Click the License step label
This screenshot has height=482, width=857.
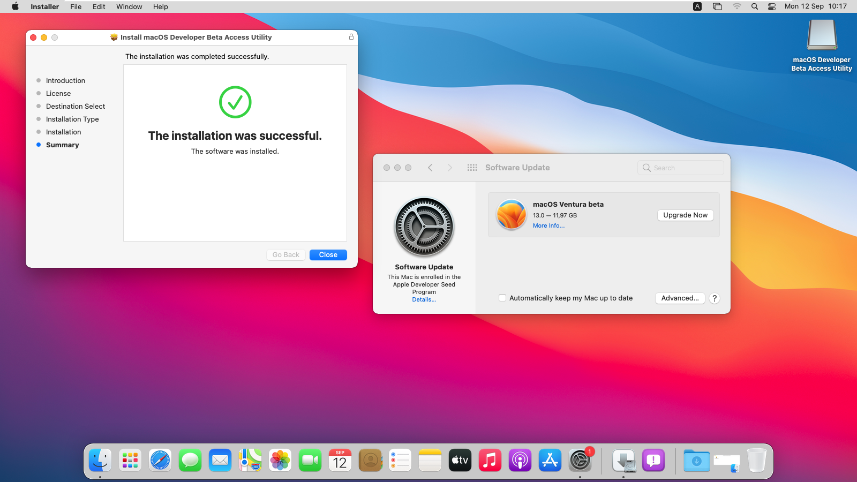[58, 93]
